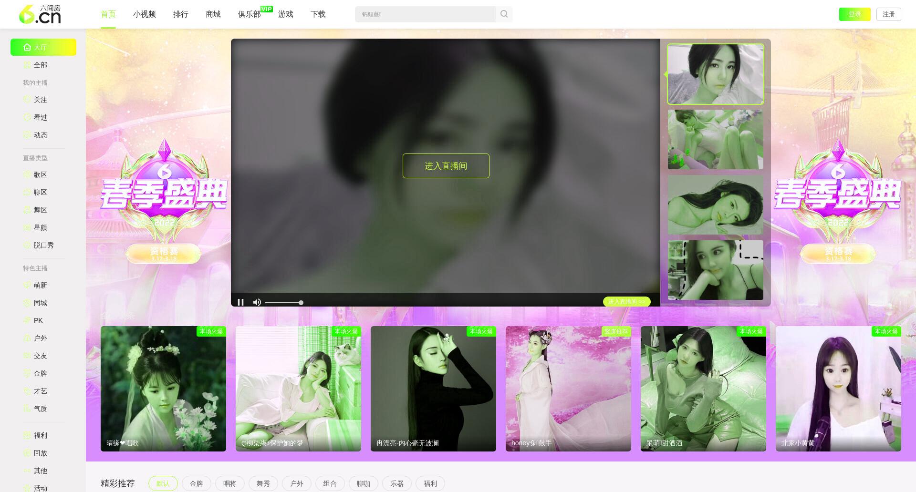Select 组合 recommendation filter

pos(330,483)
